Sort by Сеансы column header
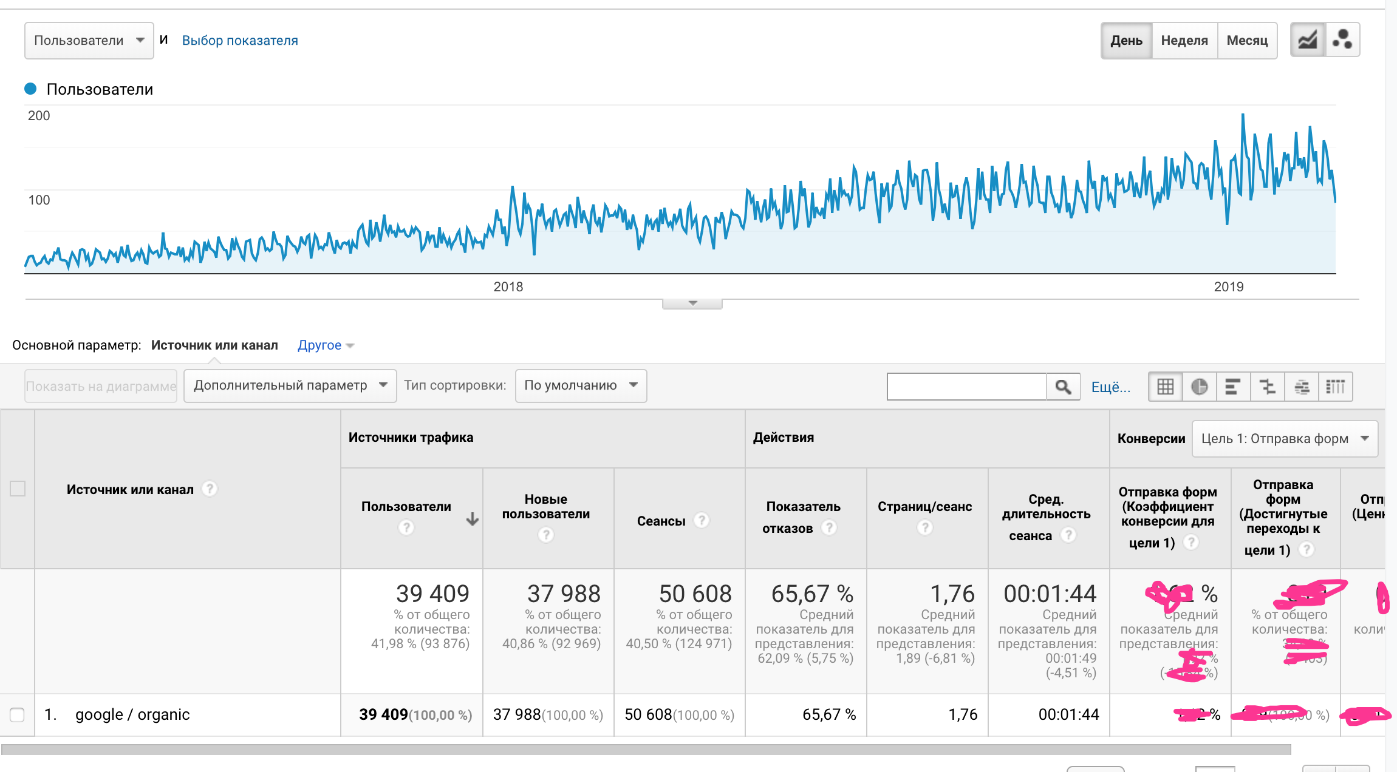This screenshot has height=772, width=1397. pyautogui.click(x=661, y=521)
